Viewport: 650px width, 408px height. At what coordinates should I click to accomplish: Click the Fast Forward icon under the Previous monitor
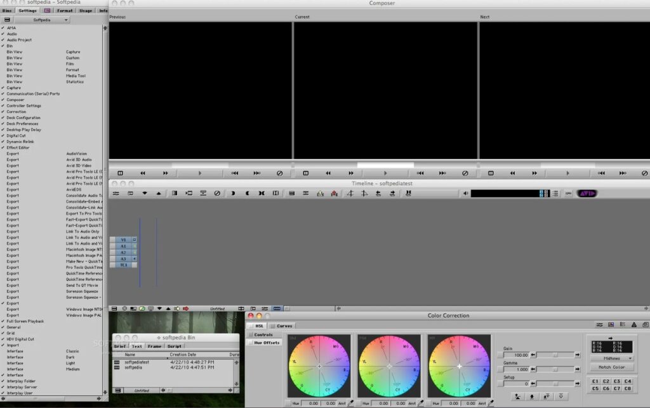pos(166,173)
